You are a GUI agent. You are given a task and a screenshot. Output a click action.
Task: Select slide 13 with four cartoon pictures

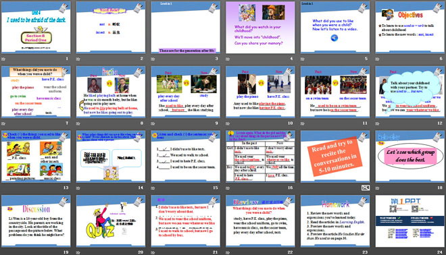pyautogui.click(x=36, y=157)
